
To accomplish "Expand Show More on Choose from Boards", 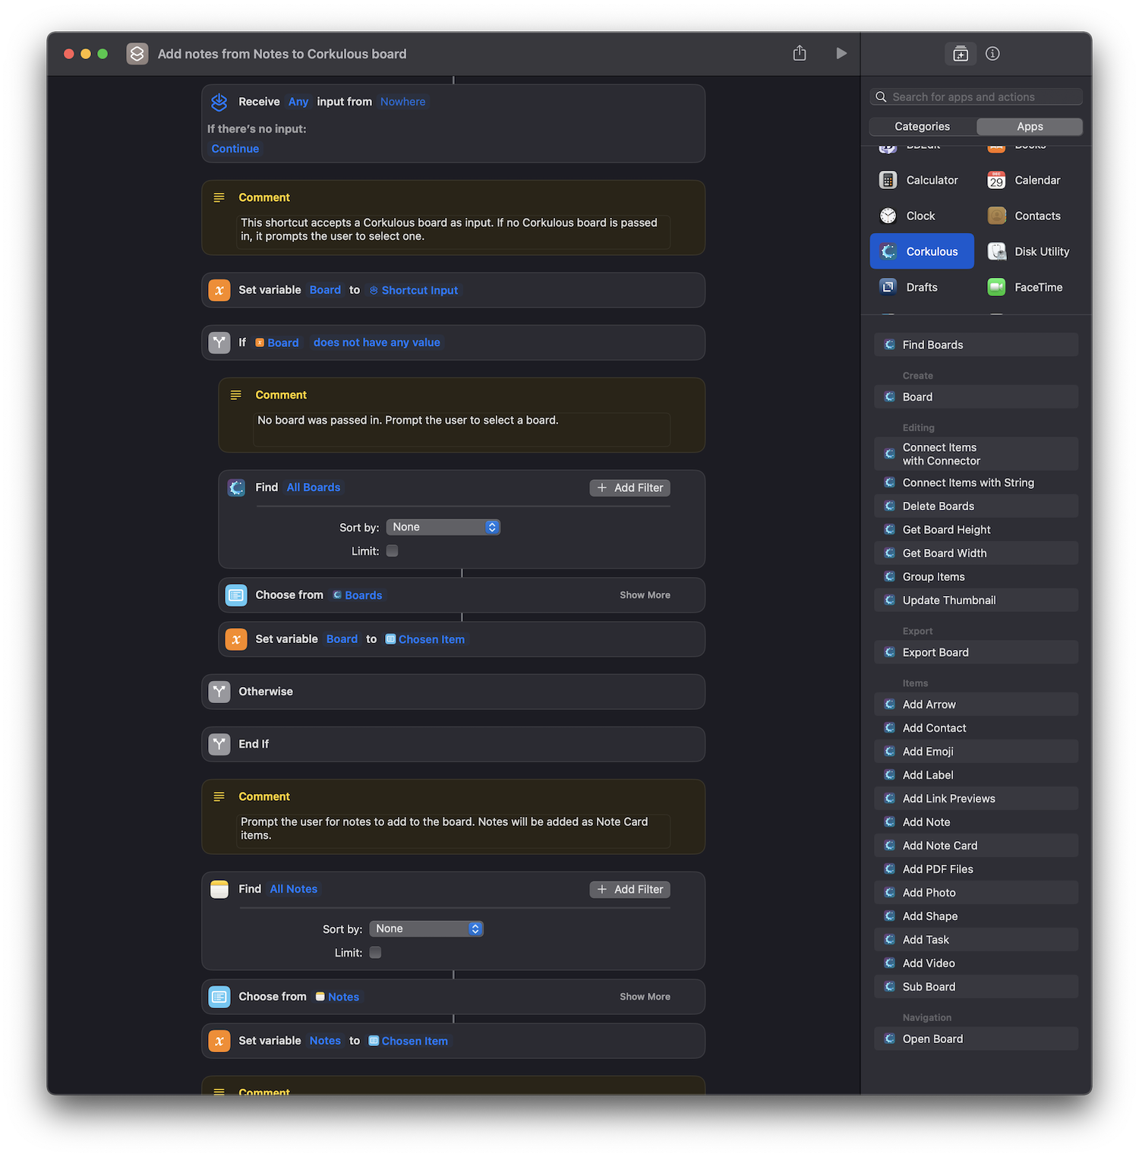I will [645, 595].
